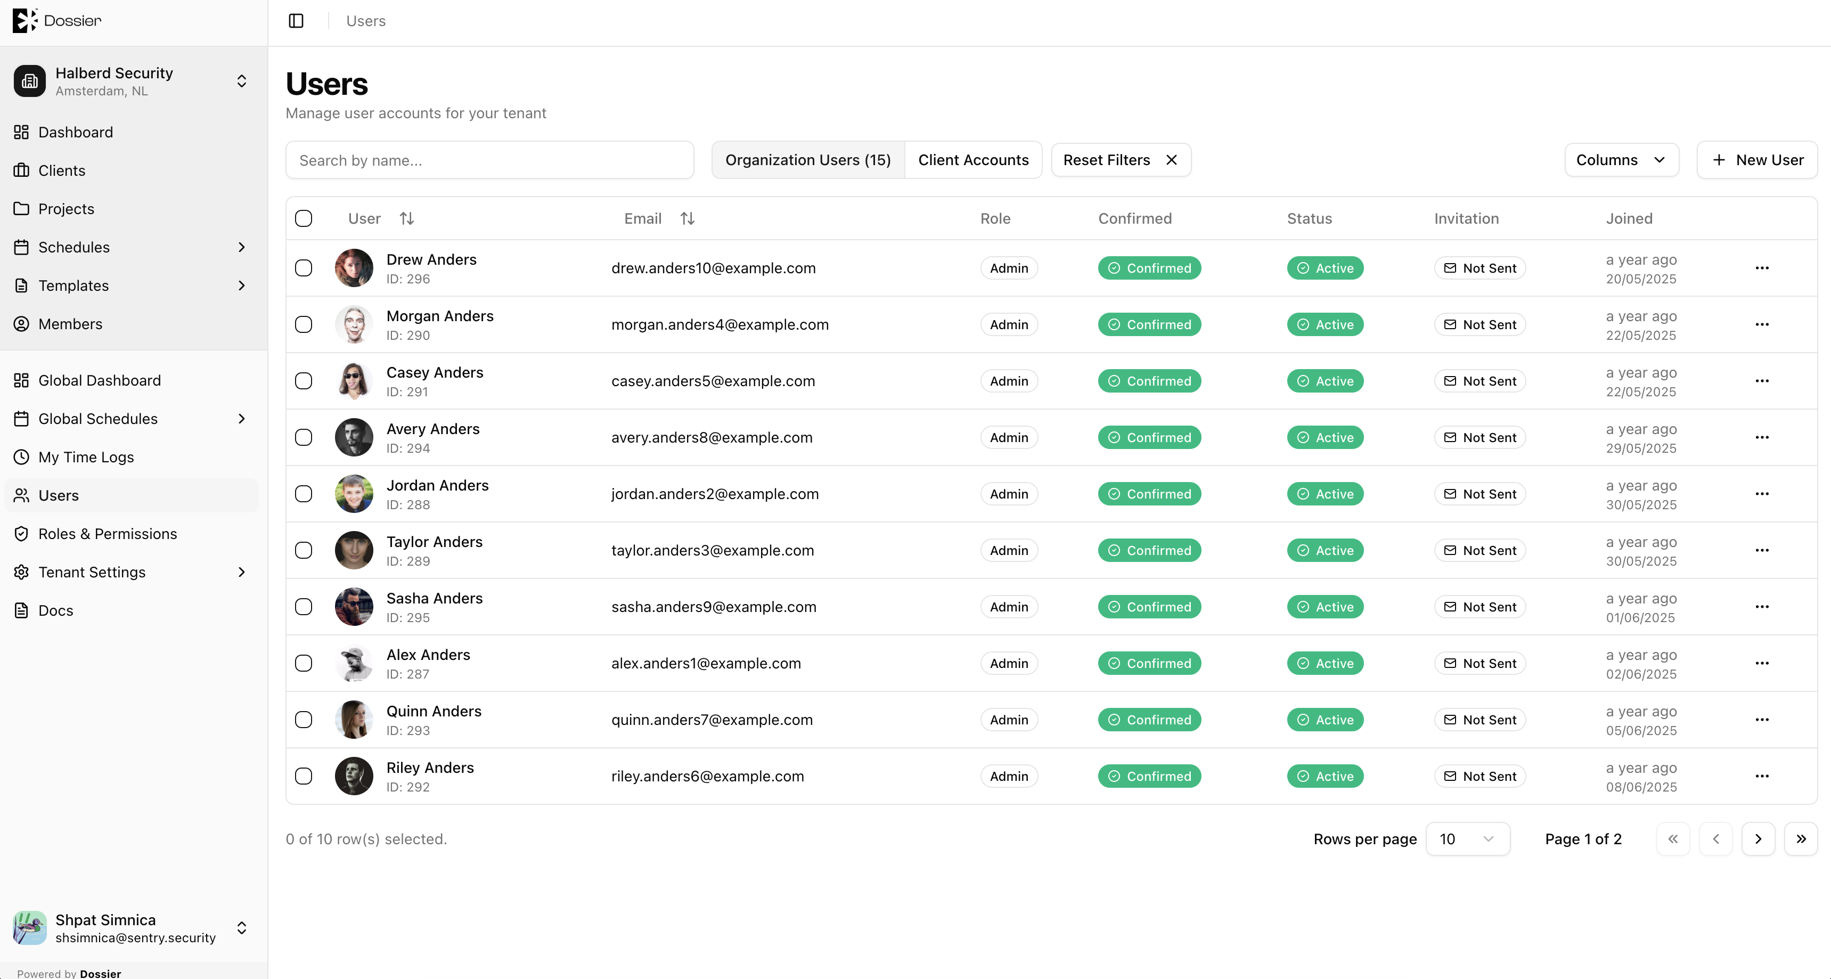Screen dimensions: 1831x979
Task: Jump to first page double arrow
Action: (1673, 839)
